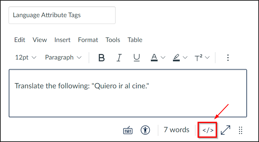Open the superscript options arrow
The image size is (259, 142).
click(x=207, y=58)
